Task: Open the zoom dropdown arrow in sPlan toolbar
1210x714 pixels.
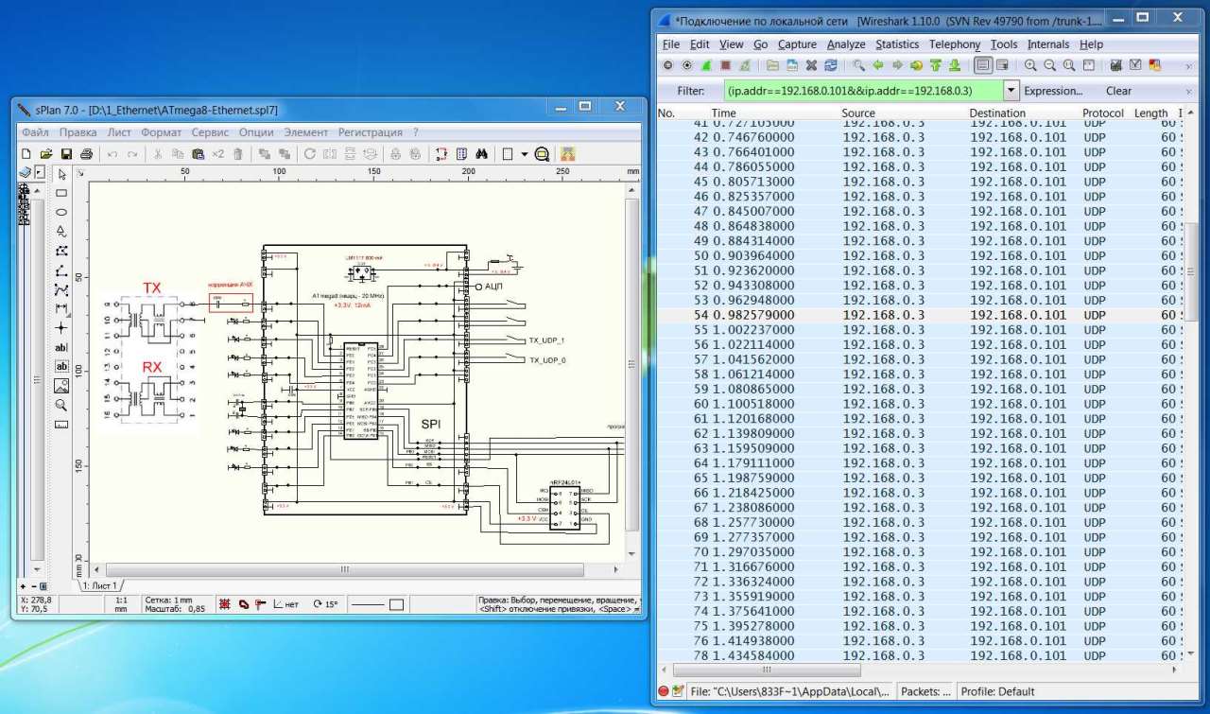Action: tap(524, 153)
